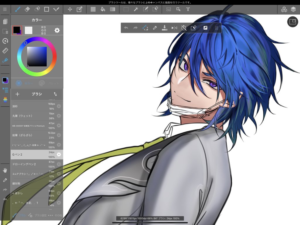Tap the sidebar redo arrow
The height and width of the screenshot is (225, 300).
pyautogui.click(x=5, y=190)
